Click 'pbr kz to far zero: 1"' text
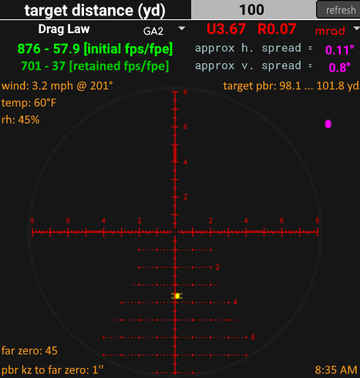Screen dimensions: 360x378 coord(52,370)
